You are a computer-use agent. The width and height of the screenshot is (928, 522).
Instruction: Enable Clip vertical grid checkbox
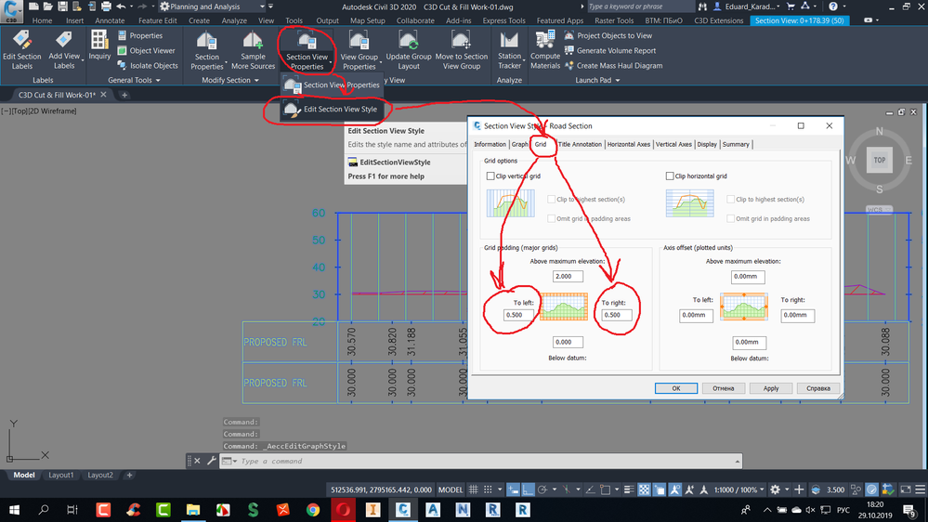(x=490, y=176)
